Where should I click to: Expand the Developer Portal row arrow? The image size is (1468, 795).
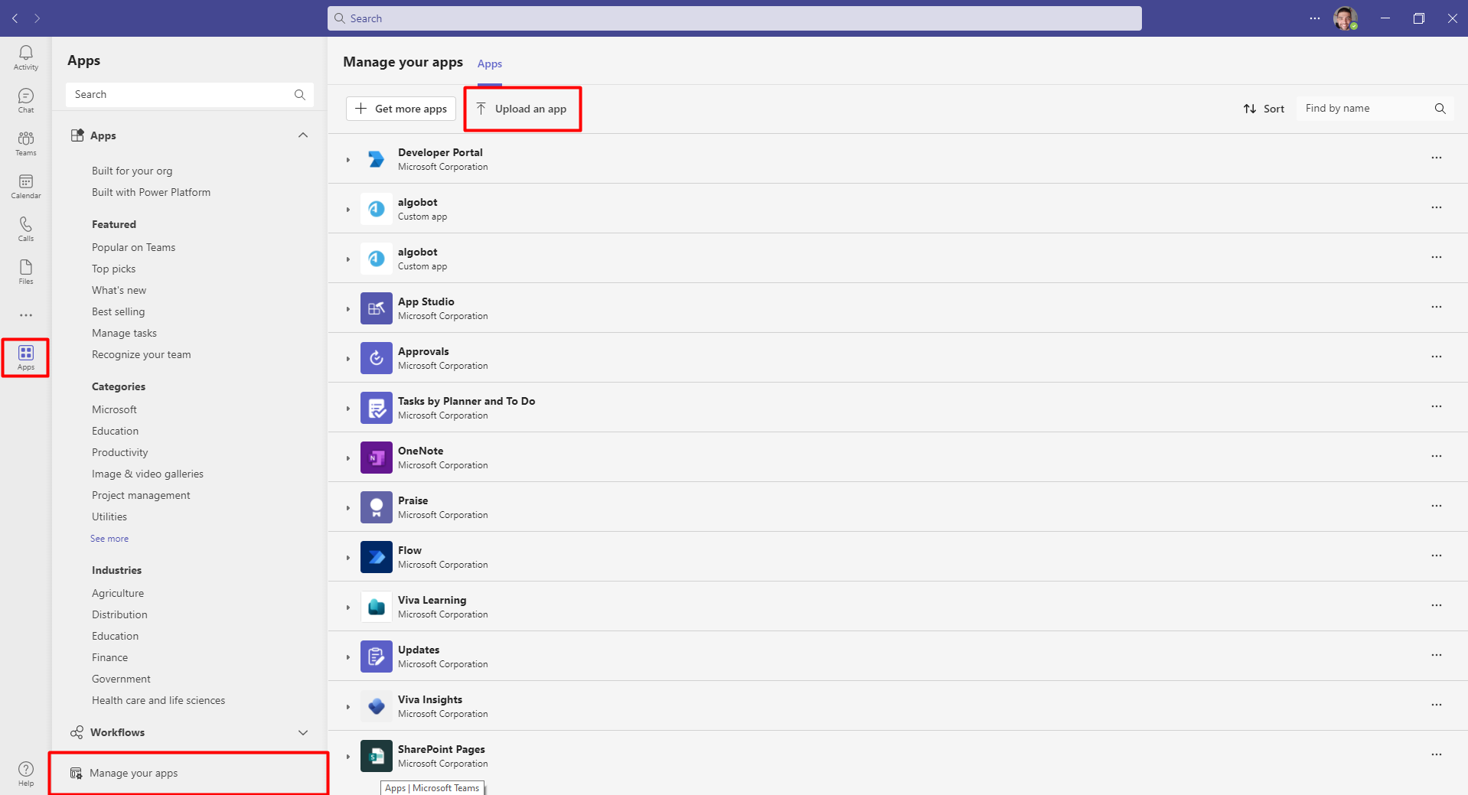point(348,160)
